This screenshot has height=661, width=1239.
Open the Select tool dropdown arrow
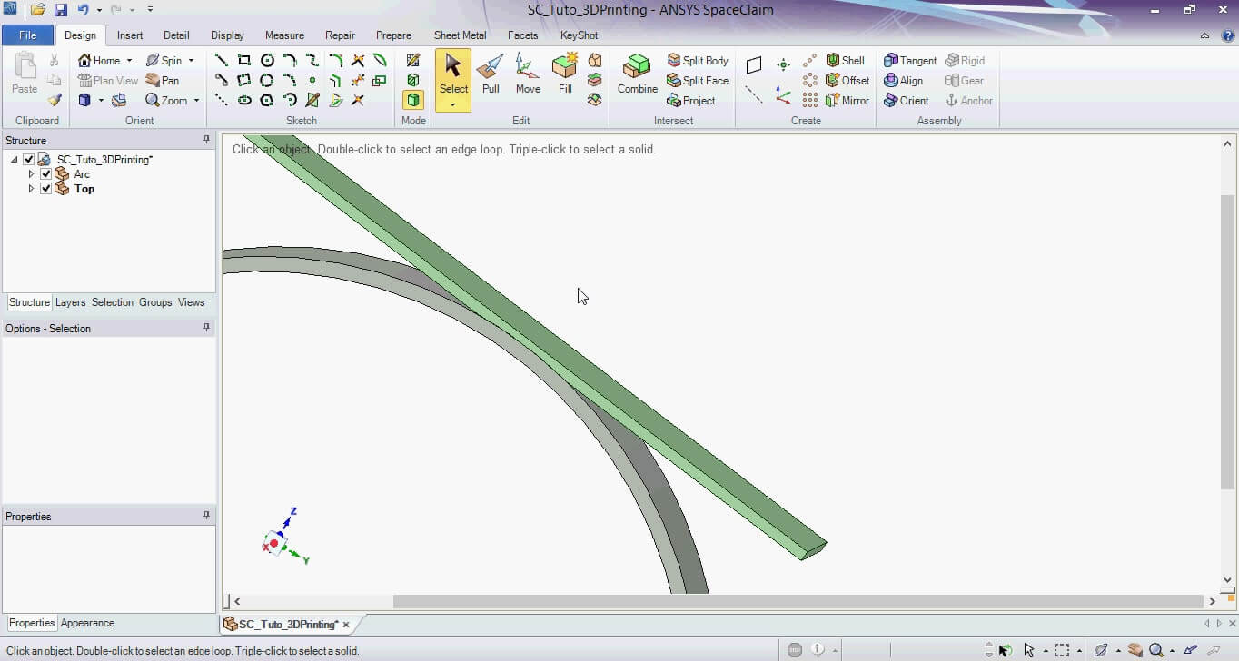click(452, 104)
